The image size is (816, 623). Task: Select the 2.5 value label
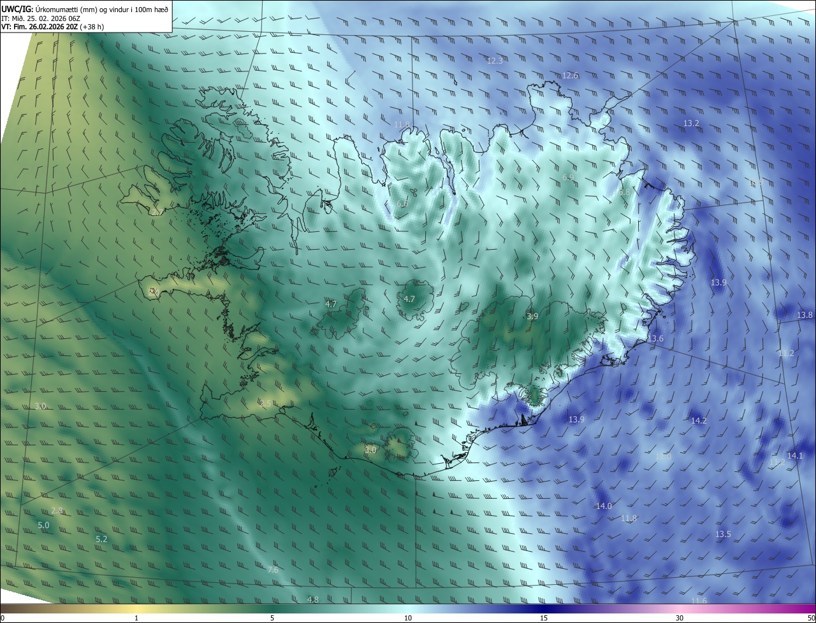265,403
